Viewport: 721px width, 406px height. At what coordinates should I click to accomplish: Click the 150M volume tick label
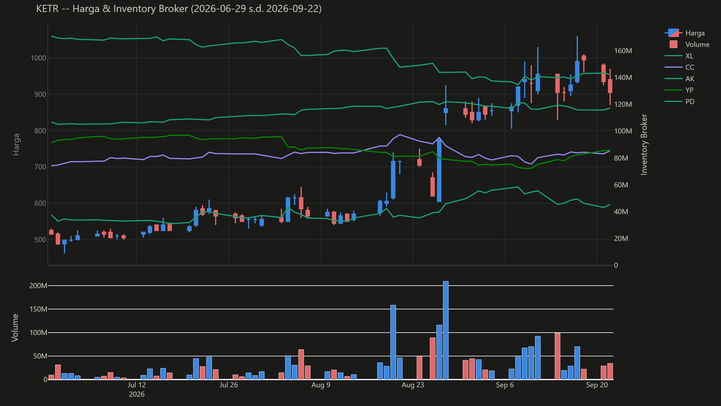[38, 309]
